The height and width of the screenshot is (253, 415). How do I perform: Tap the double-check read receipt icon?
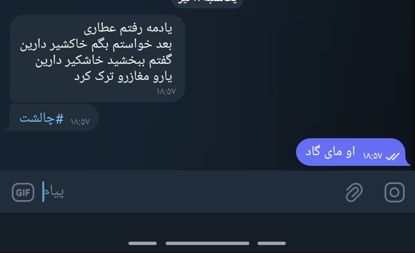point(393,157)
